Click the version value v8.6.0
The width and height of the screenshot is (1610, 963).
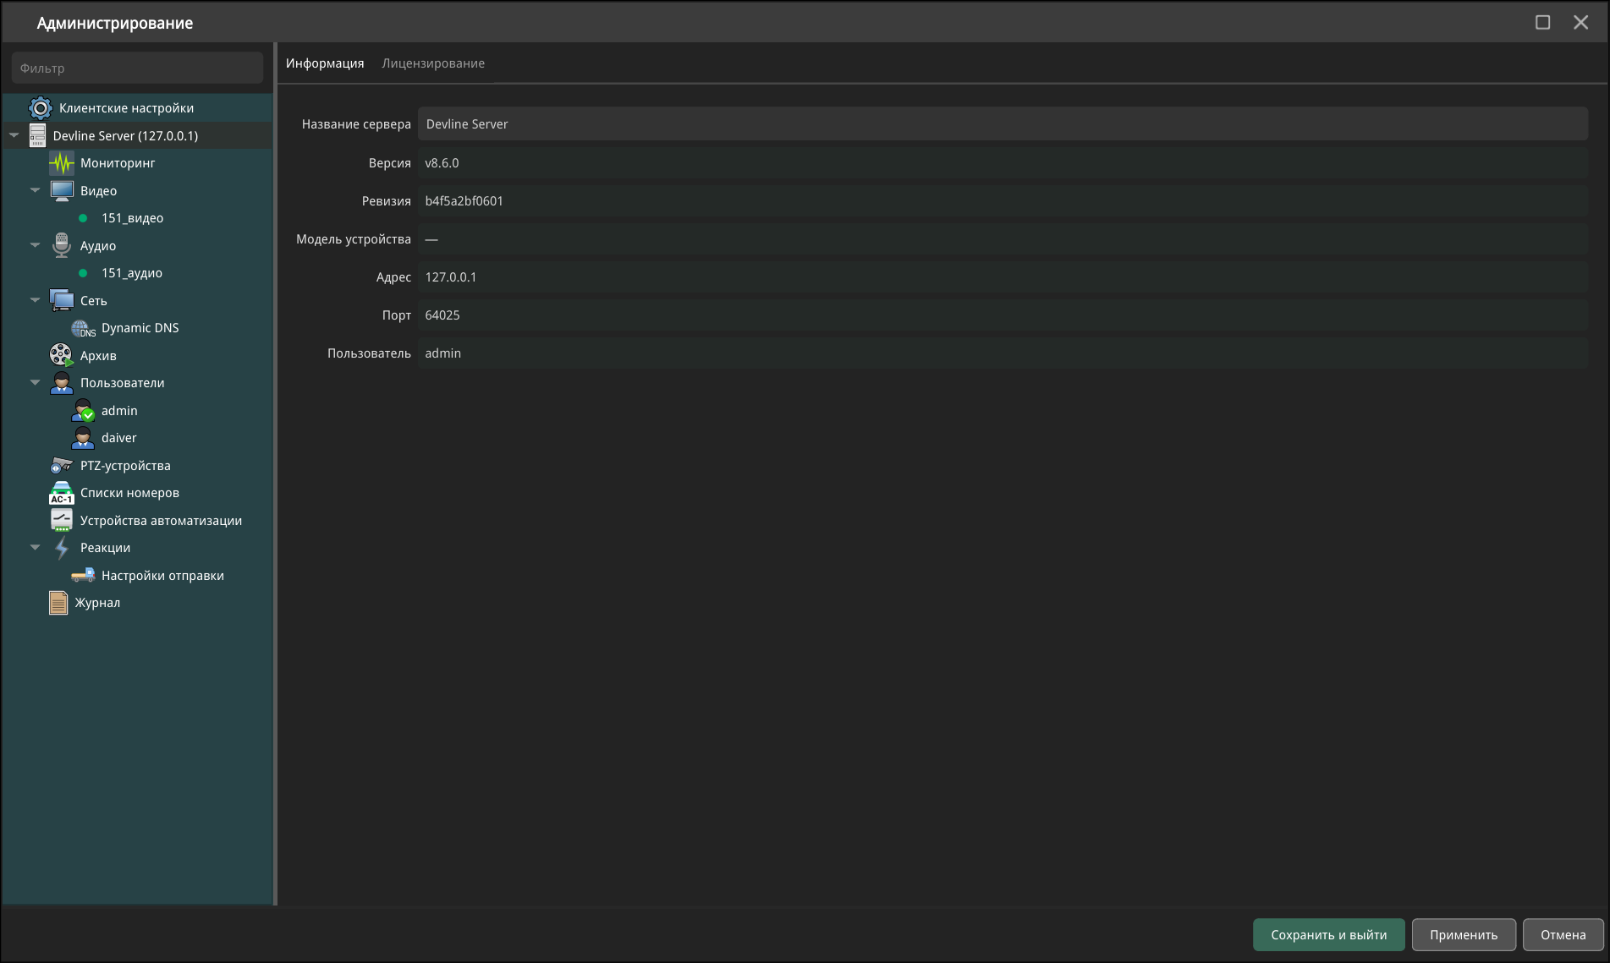442,163
